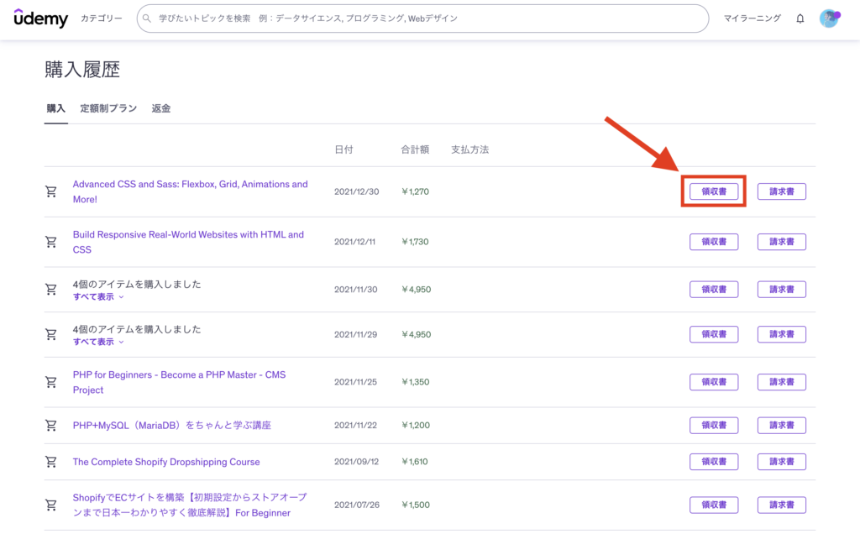Click cart icon beside PHP for Beginners
This screenshot has height=534, width=860.
51,382
